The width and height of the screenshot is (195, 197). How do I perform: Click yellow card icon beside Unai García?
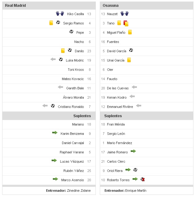[x=129, y=60]
